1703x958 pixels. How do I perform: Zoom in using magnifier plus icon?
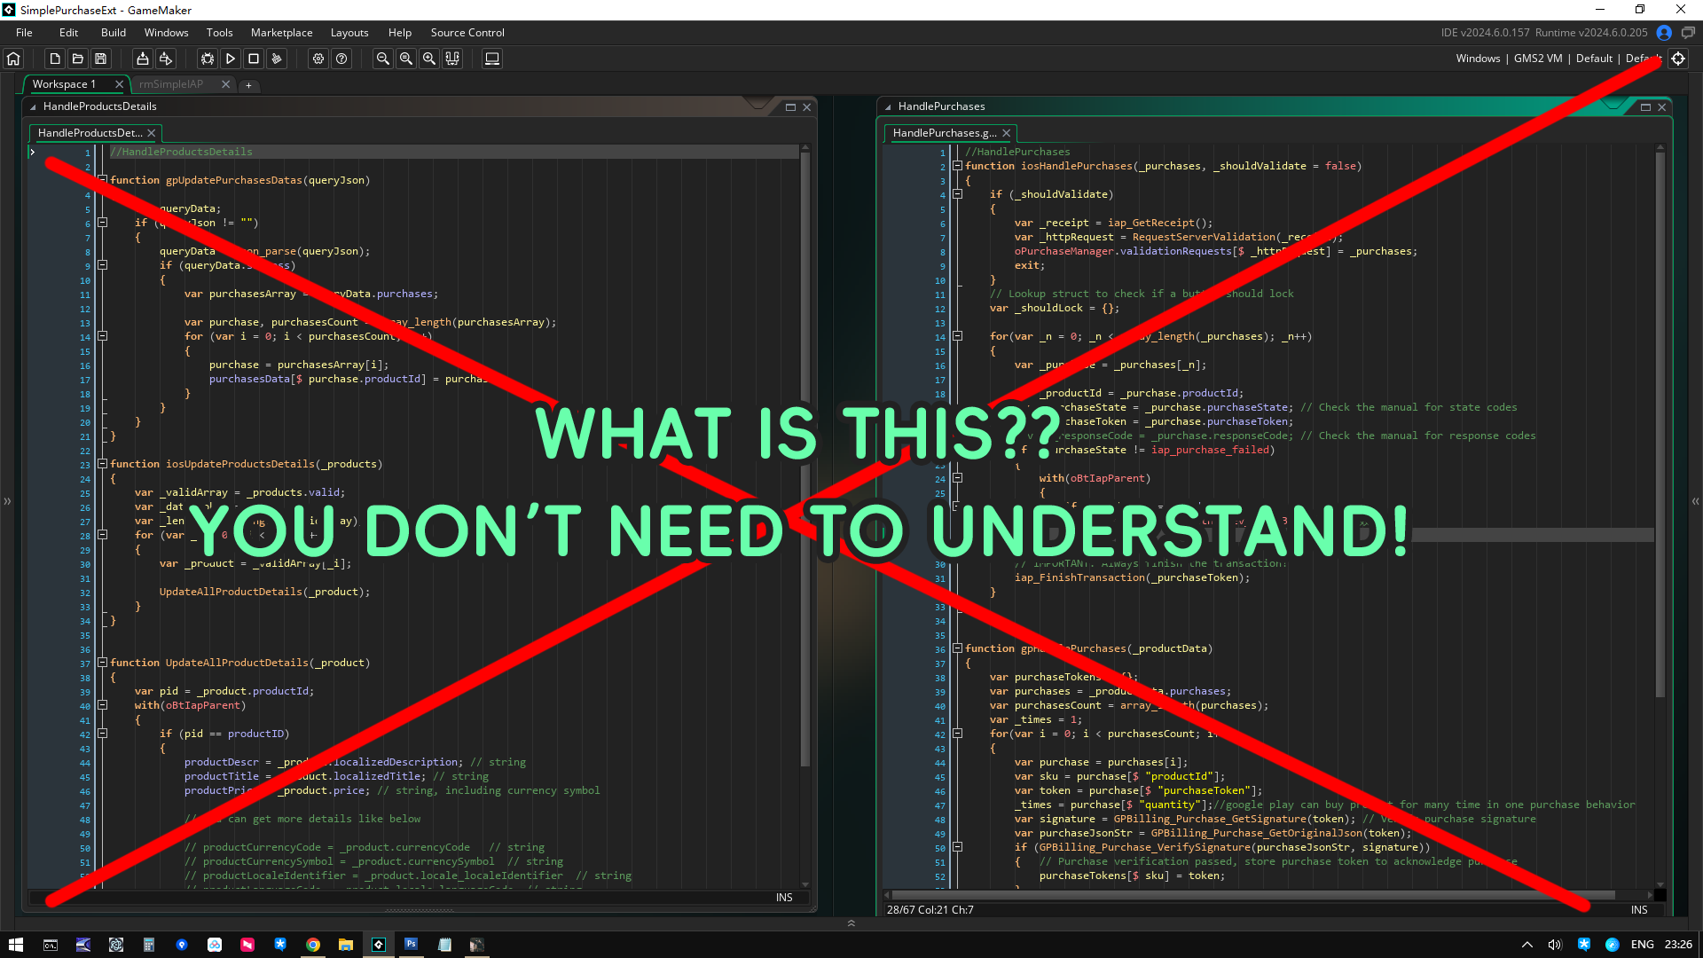[x=429, y=59]
